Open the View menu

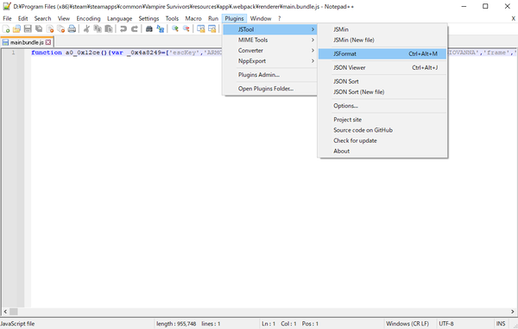(x=63, y=18)
